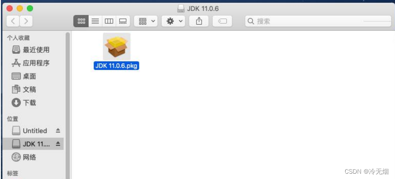Focus the 搜索 search field
Image resolution: width=395 pixels, height=179 pixels.
coord(318,22)
